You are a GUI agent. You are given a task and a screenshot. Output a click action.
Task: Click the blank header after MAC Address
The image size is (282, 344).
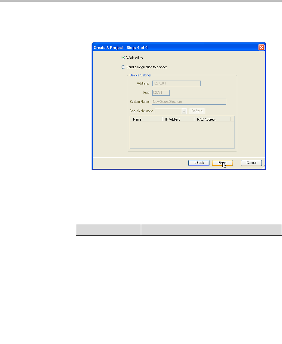[x=232, y=119]
